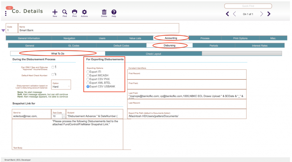Open the Print Options tab
292x162 pixels.
click(x=240, y=38)
